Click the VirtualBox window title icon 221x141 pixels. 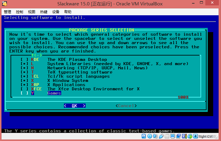(x=5, y=4)
